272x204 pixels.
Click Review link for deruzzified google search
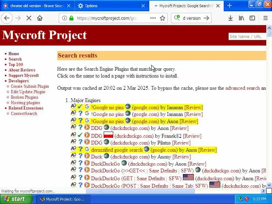pos(207,150)
